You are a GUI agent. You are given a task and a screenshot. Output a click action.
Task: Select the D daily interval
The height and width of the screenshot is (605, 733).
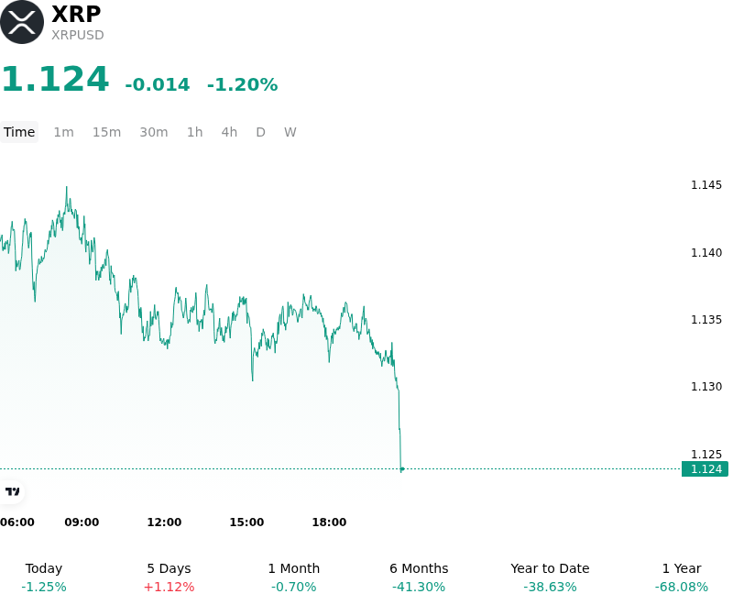coord(260,132)
